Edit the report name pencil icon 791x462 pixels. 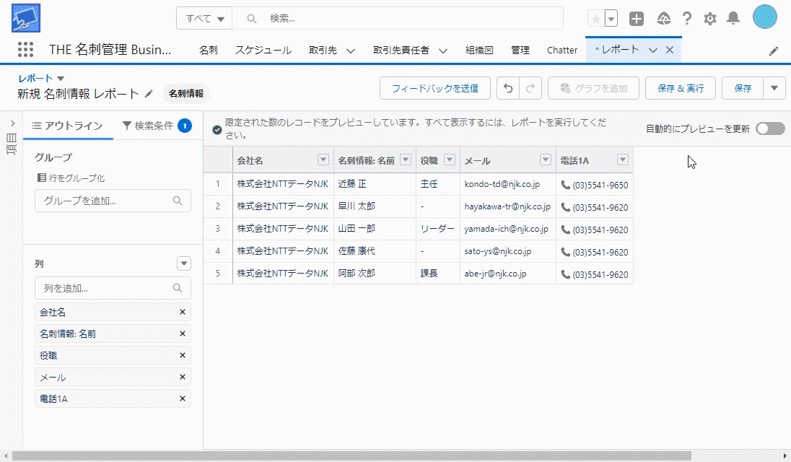click(x=149, y=93)
